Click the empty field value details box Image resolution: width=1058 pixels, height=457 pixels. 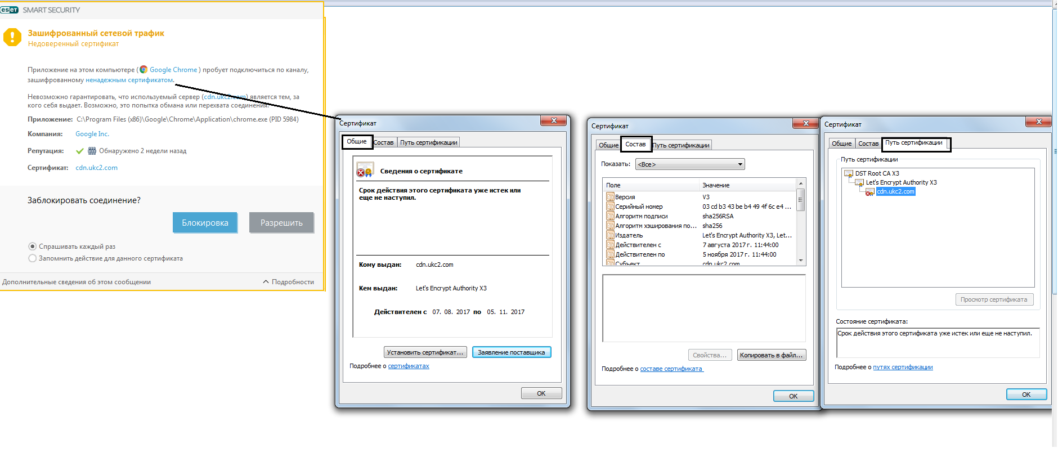tap(704, 308)
